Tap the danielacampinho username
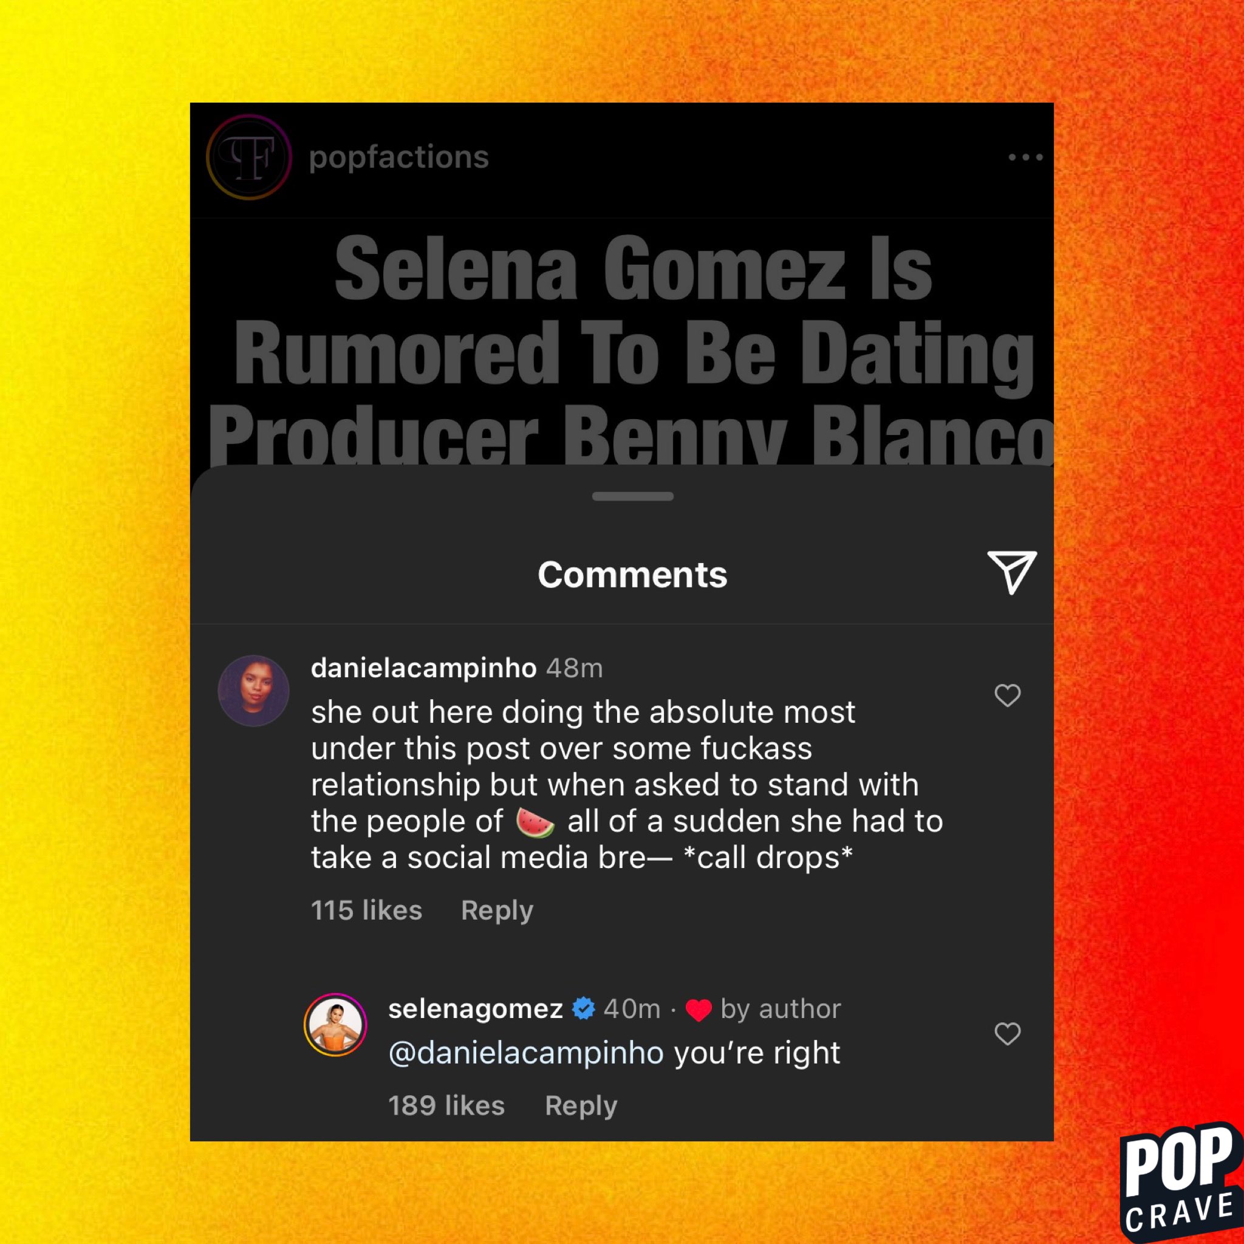This screenshot has width=1244, height=1244. 424,669
